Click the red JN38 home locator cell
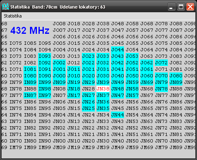 [x=103, y=89]
